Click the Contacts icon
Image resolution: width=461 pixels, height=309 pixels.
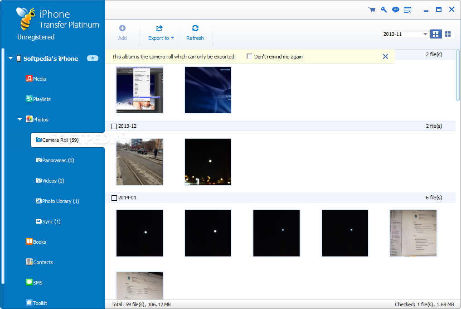pyautogui.click(x=29, y=262)
